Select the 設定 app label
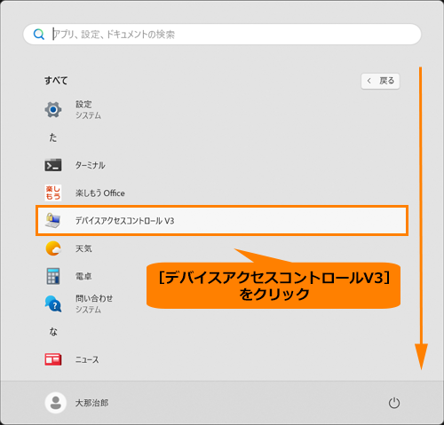444x425 pixels. pos(83,104)
